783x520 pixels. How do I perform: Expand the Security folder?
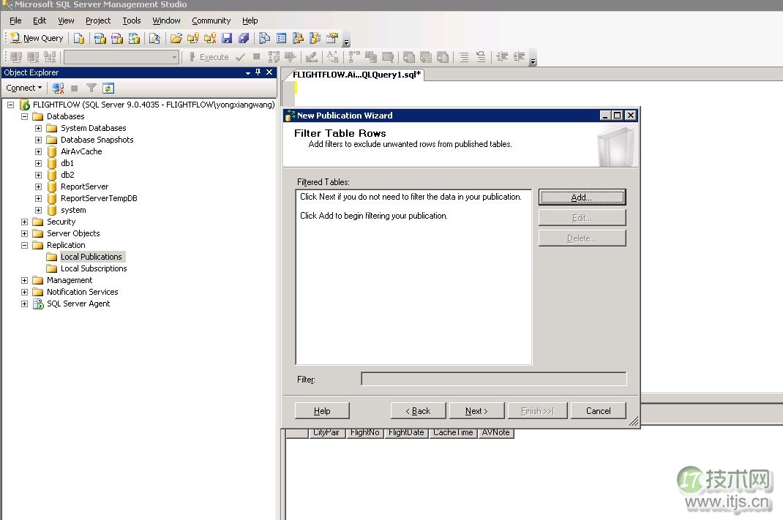tap(24, 222)
